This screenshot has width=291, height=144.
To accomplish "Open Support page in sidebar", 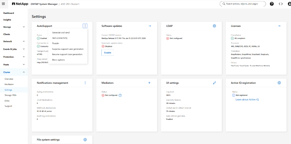I will click(8, 106).
